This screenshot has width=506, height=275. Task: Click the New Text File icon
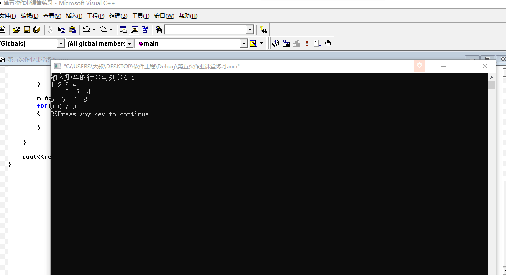click(x=3, y=30)
